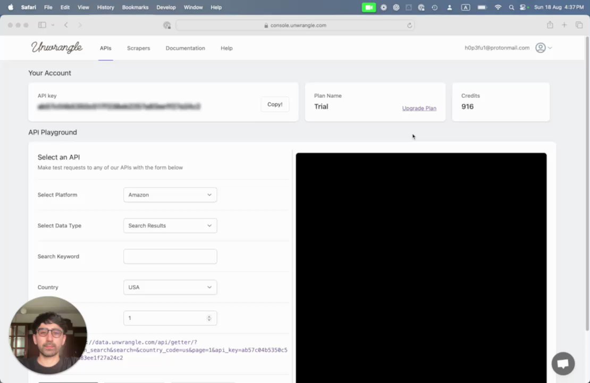Go back with Safari back arrow
The width and height of the screenshot is (590, 383).
[x=66, y=25]
